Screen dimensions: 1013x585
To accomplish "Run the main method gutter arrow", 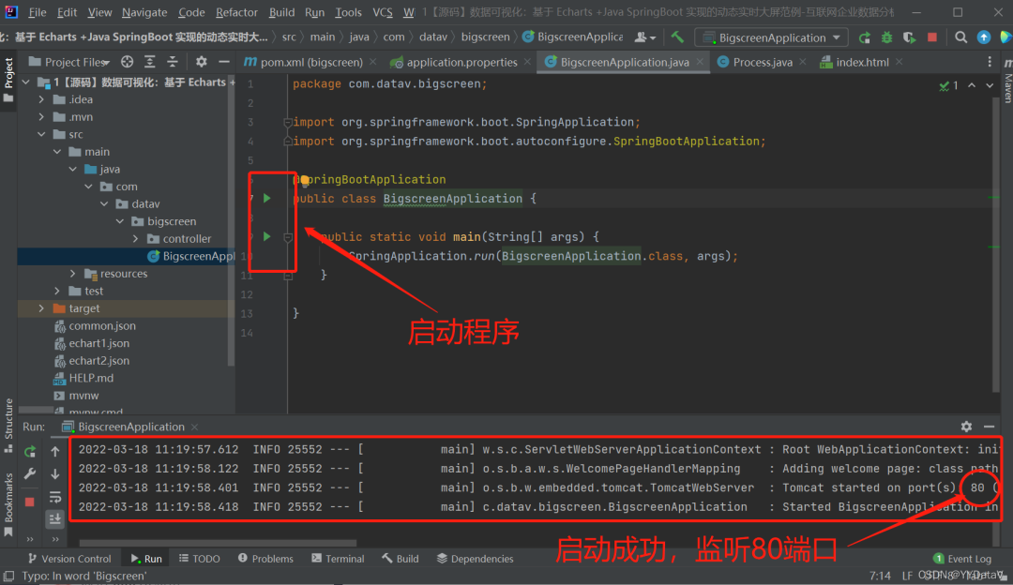I will (x=266, y=236).
